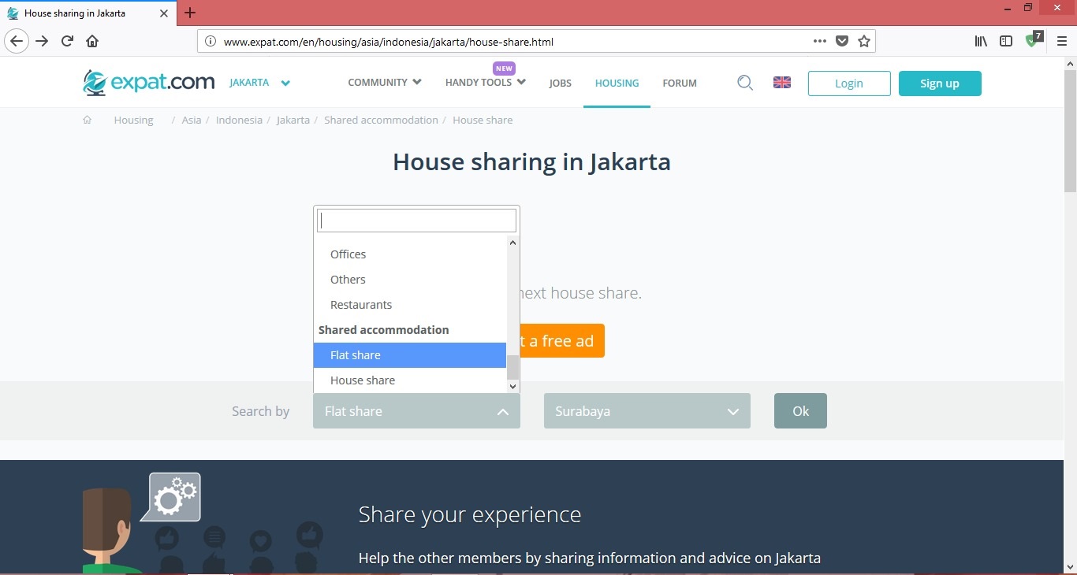
Task: Select House share from the list
Action: (x=363, y=380)
